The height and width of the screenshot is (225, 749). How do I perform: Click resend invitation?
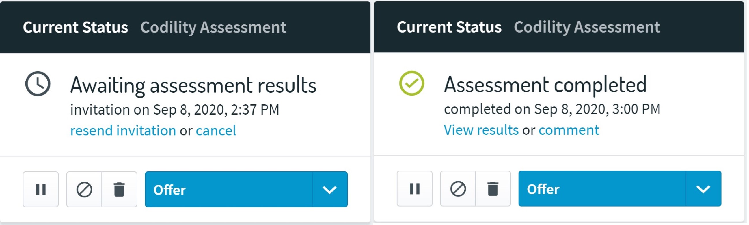click(122, 130)
